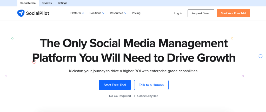Click the SocialPilot paper-plane logo icon
This screenshot has width=266, height=112.
coord(21,13)
